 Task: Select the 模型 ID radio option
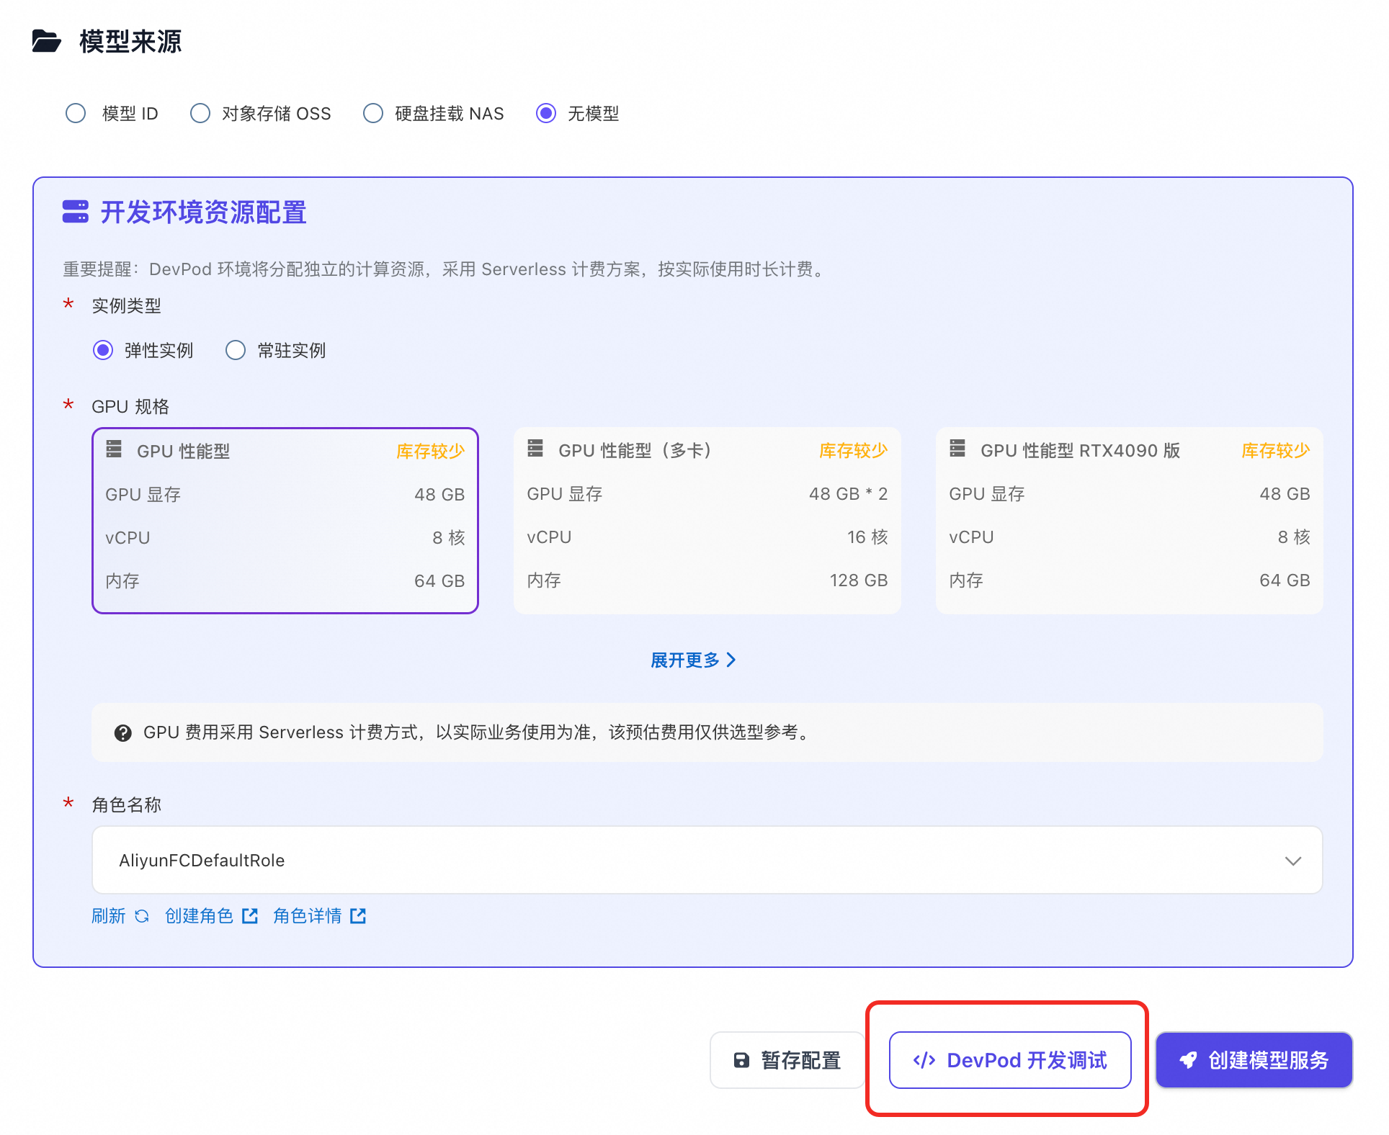tap(76, 114)
